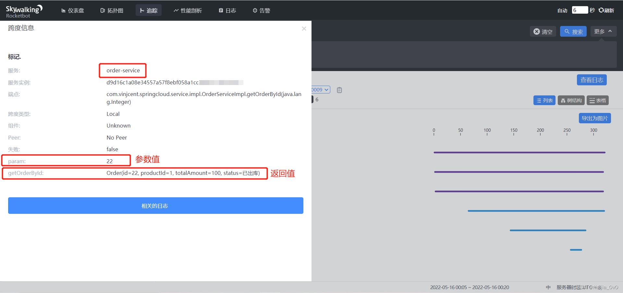The height and width of the screenshot is (293, 623).
Task: Click the 查看日志 view logs button
Action: 592,80
